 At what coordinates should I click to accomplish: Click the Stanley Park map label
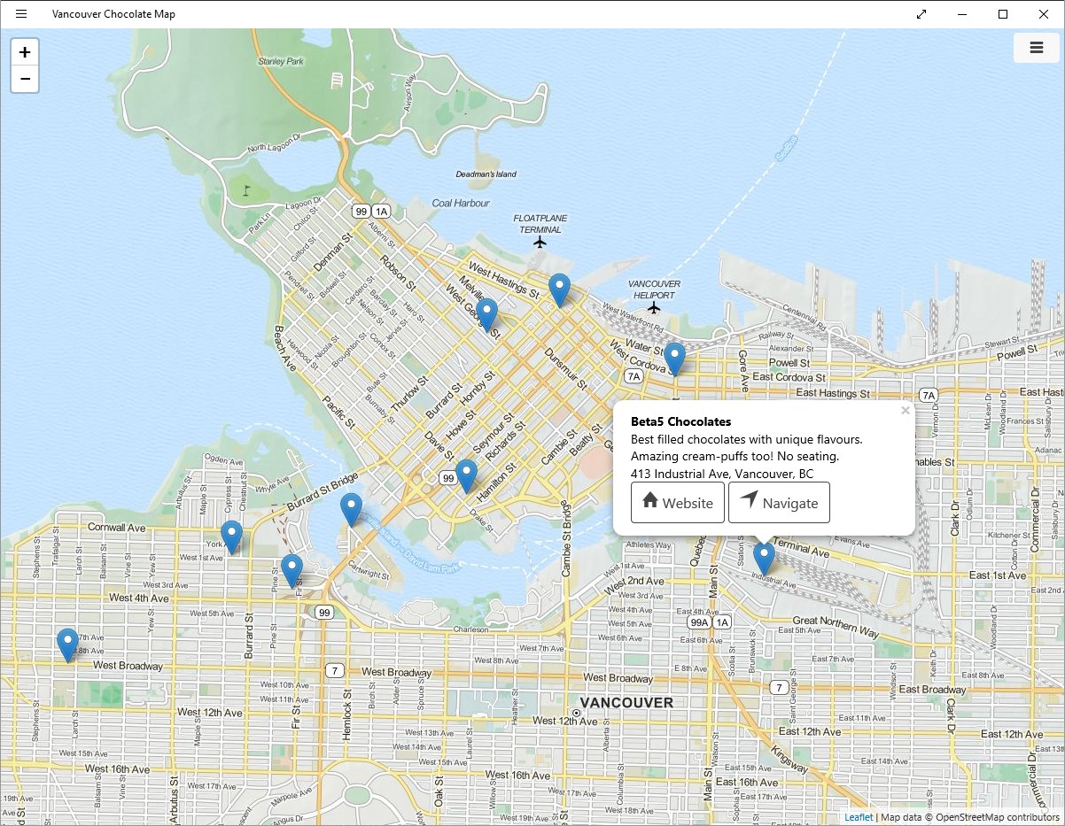pos(280,62)
